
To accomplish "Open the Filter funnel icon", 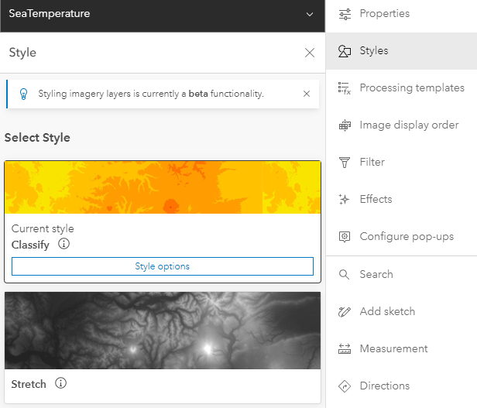I will coord(345,163).
